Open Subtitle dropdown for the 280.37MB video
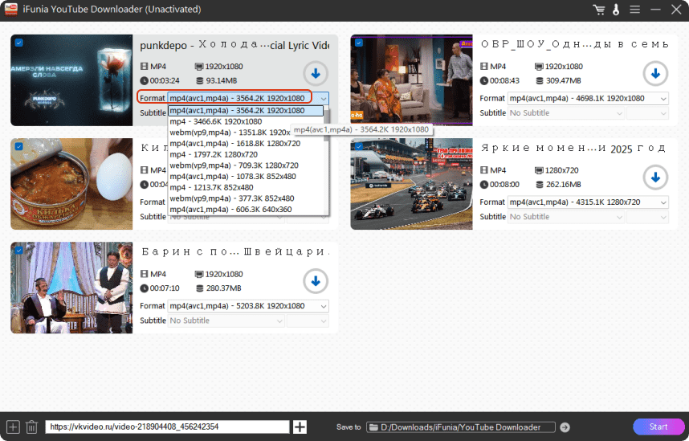 point(225,321)
